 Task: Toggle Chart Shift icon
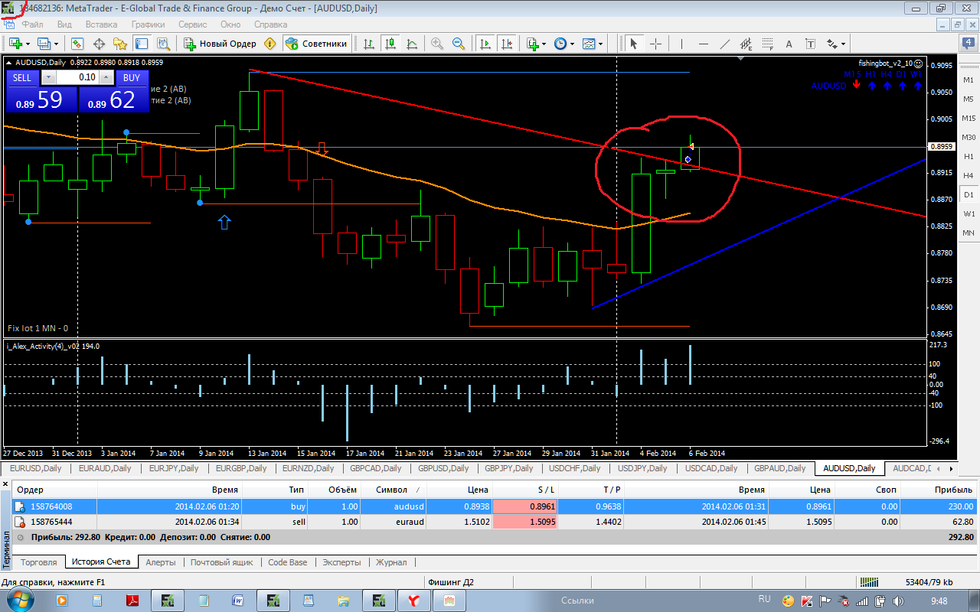[505, 44]
